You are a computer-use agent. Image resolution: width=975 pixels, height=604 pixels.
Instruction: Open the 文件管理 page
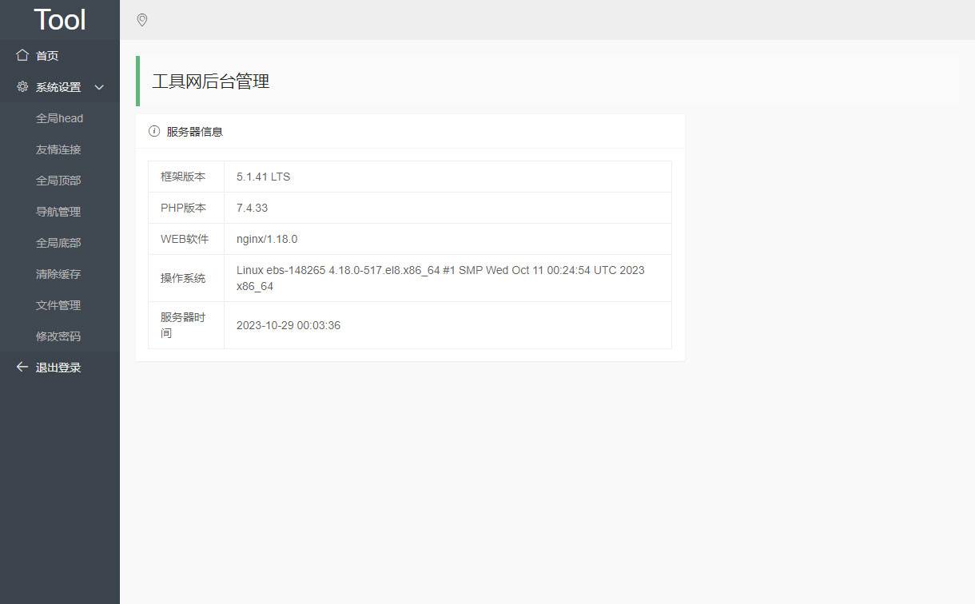pos(58,304)
